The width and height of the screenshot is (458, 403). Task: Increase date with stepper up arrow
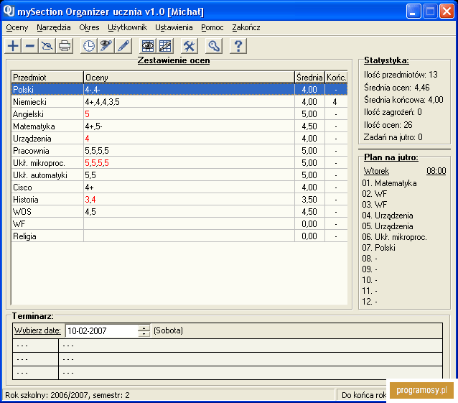click(144, 328)
